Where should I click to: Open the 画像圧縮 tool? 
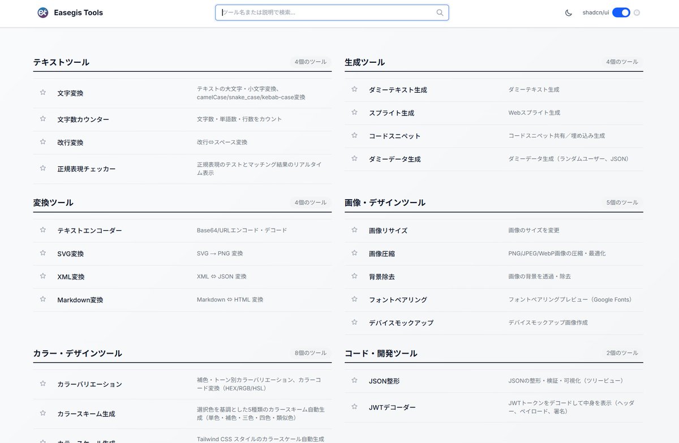(x=382, y=253)
